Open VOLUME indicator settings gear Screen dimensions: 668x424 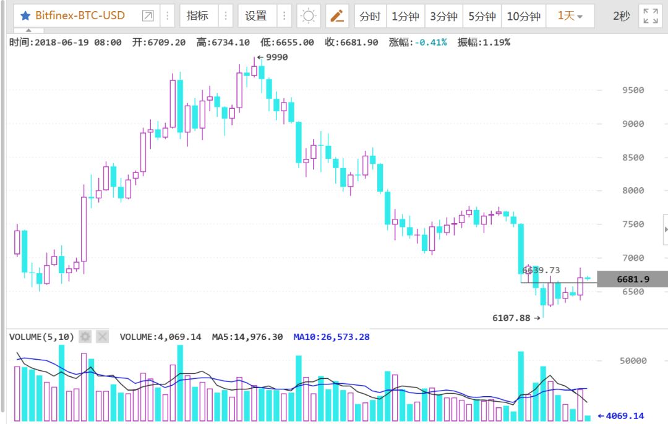click(x=85, y=337)
